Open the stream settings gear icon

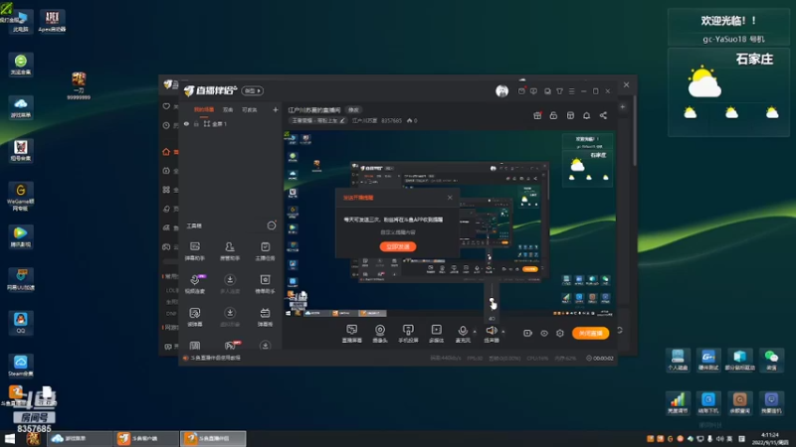click(x=560, y=334)
